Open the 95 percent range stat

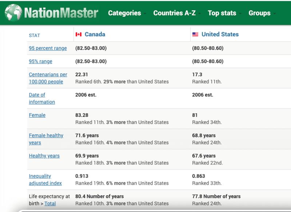pyautogui.click(x=48, y=48)
